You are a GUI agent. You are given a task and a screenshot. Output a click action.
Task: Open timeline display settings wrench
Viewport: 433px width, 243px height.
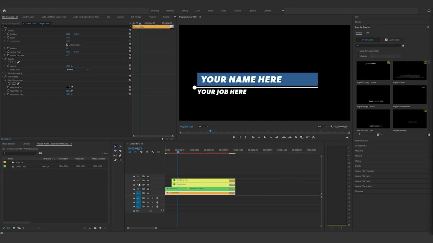click(153, 152)
